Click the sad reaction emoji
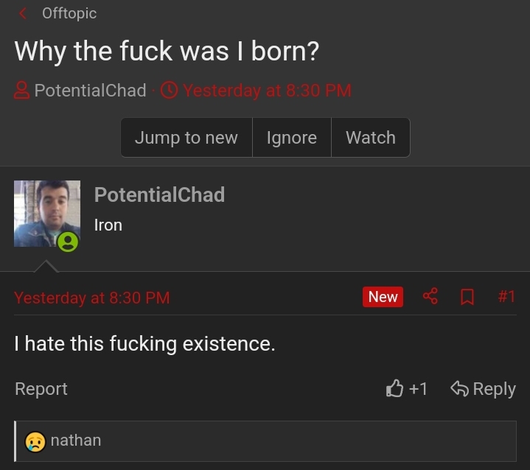Image resolution: width=530 pixels, height=470 pixels. (x=35, y=441)
